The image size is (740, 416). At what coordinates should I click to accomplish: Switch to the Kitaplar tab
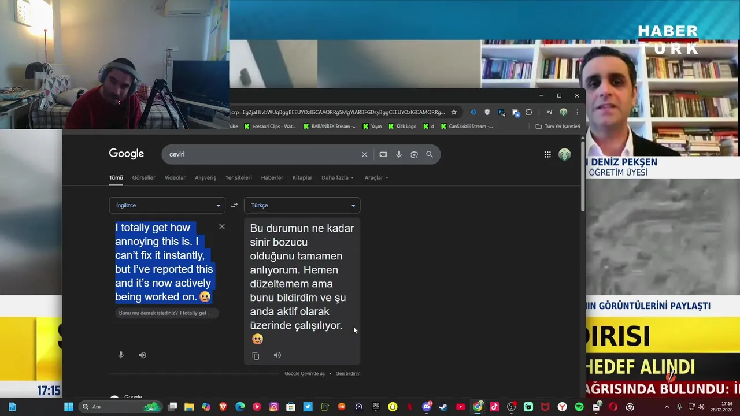(x=302, y=177)
